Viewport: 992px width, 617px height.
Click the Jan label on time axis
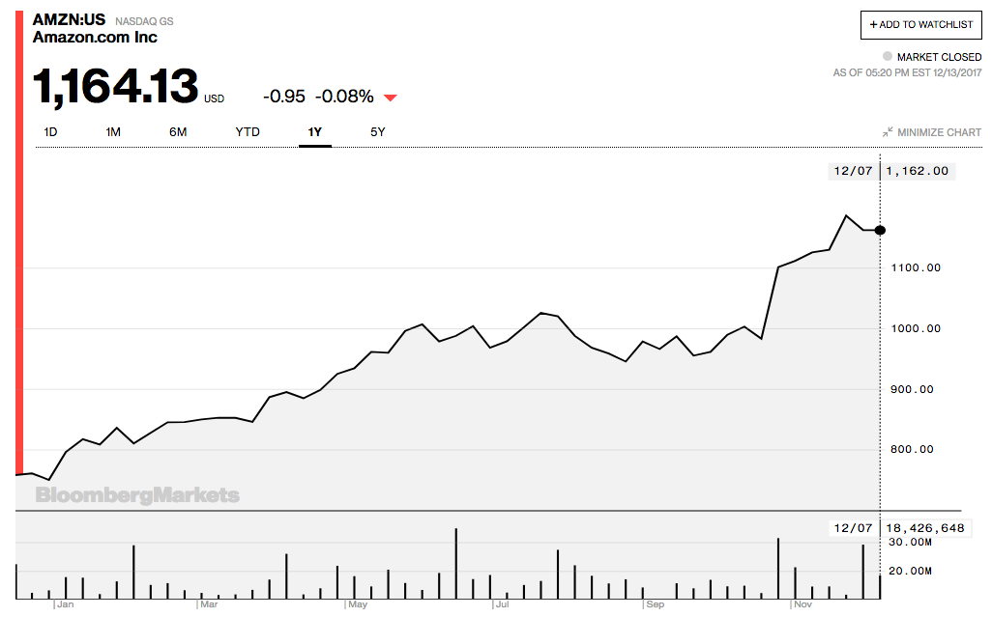click(66, 605)
